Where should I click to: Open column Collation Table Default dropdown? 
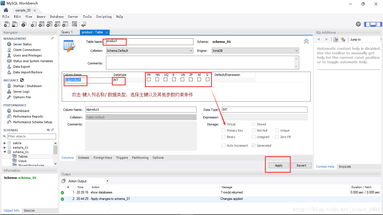click(x=141, y=117)
